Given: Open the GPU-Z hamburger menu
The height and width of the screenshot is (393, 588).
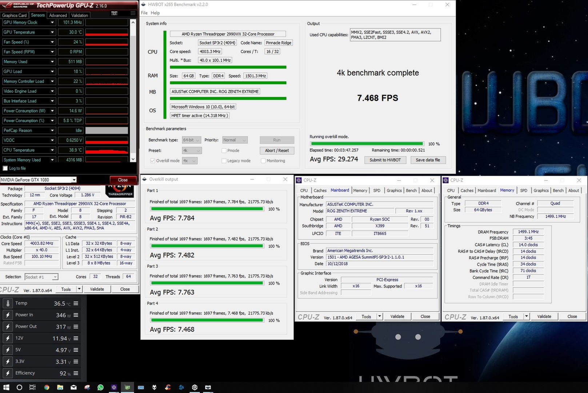Looking at the screenshot, I should [x=133, y=13].
